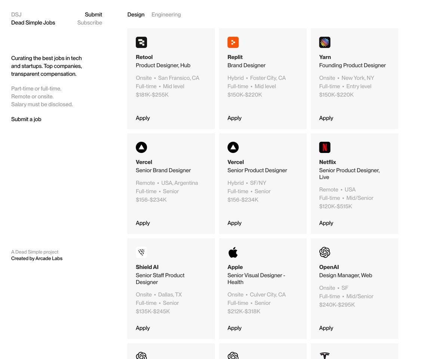448x359 pixels.
Task: Click the Apple logo on the Health designer card
Action: 233,252
